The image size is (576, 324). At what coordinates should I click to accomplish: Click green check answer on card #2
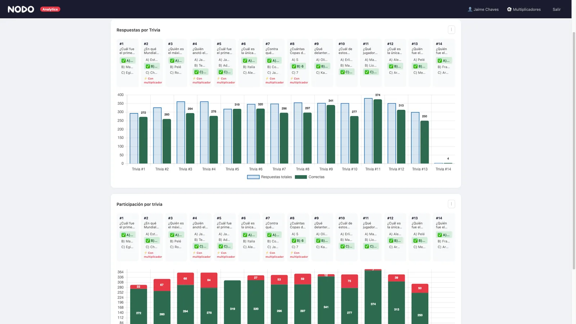coord(151,66)
